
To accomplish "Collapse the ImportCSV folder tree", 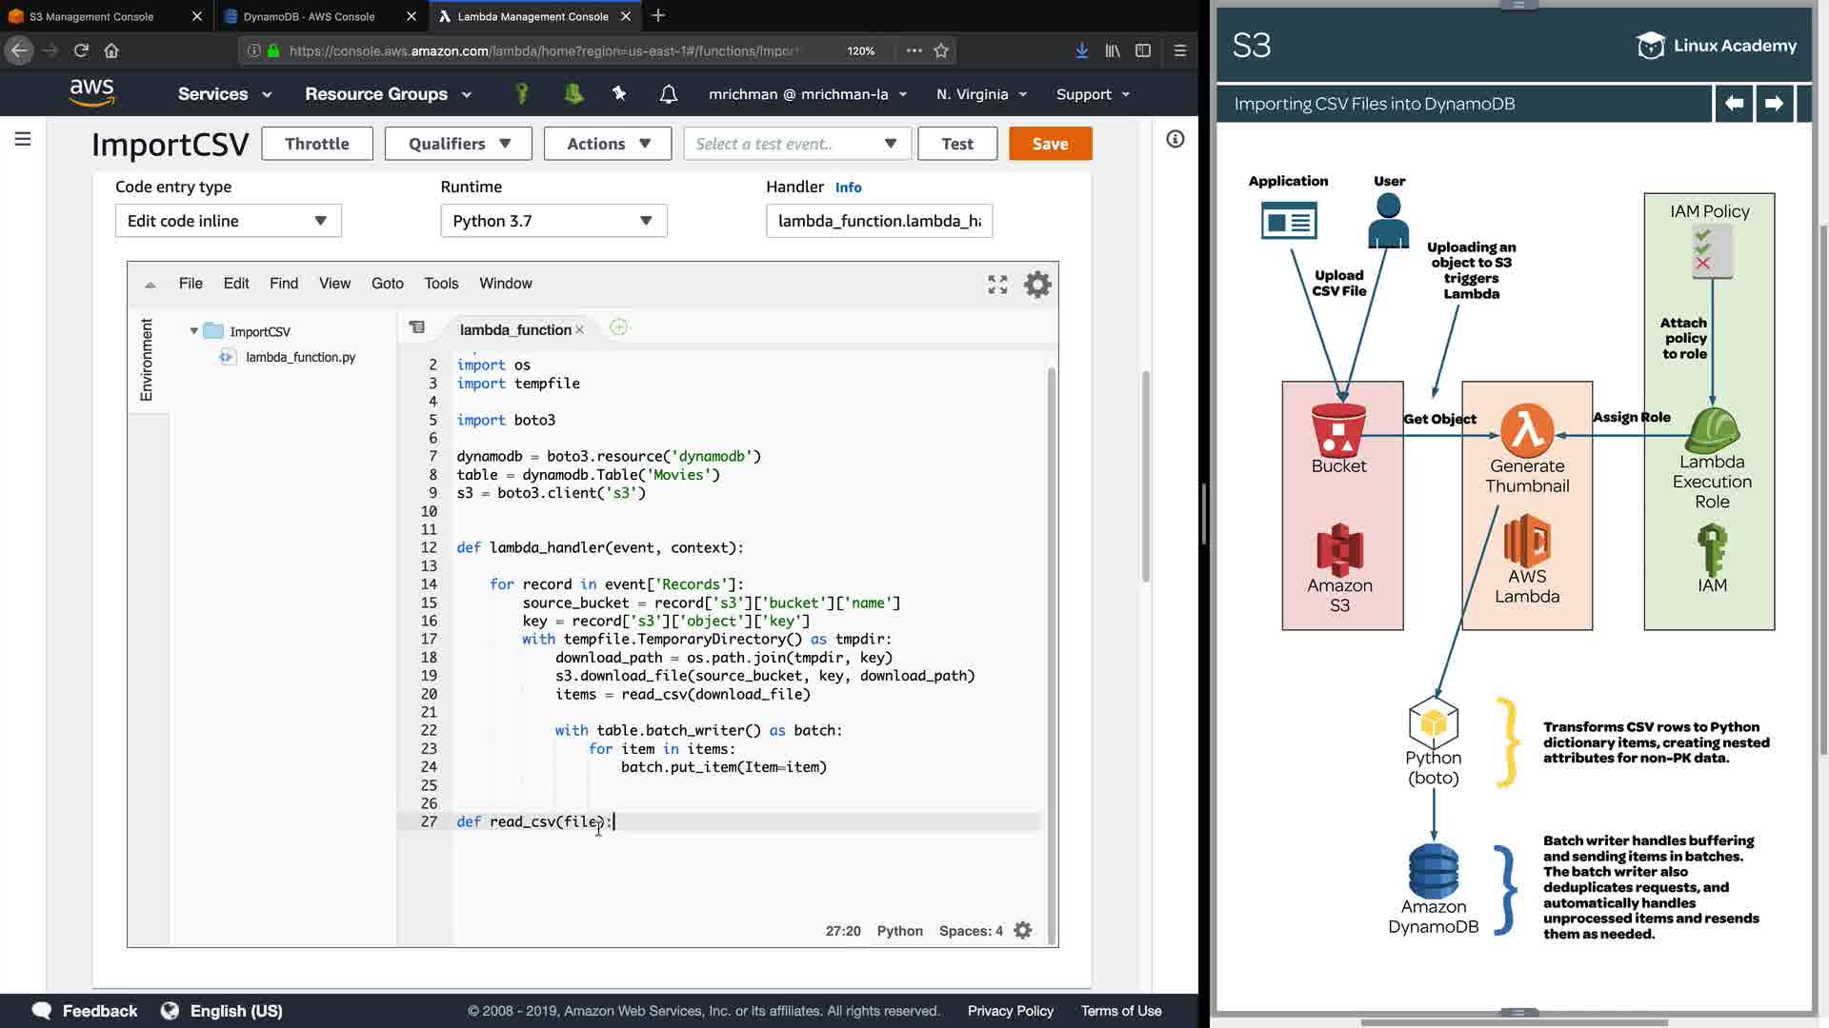I will (x=194, y=331).
